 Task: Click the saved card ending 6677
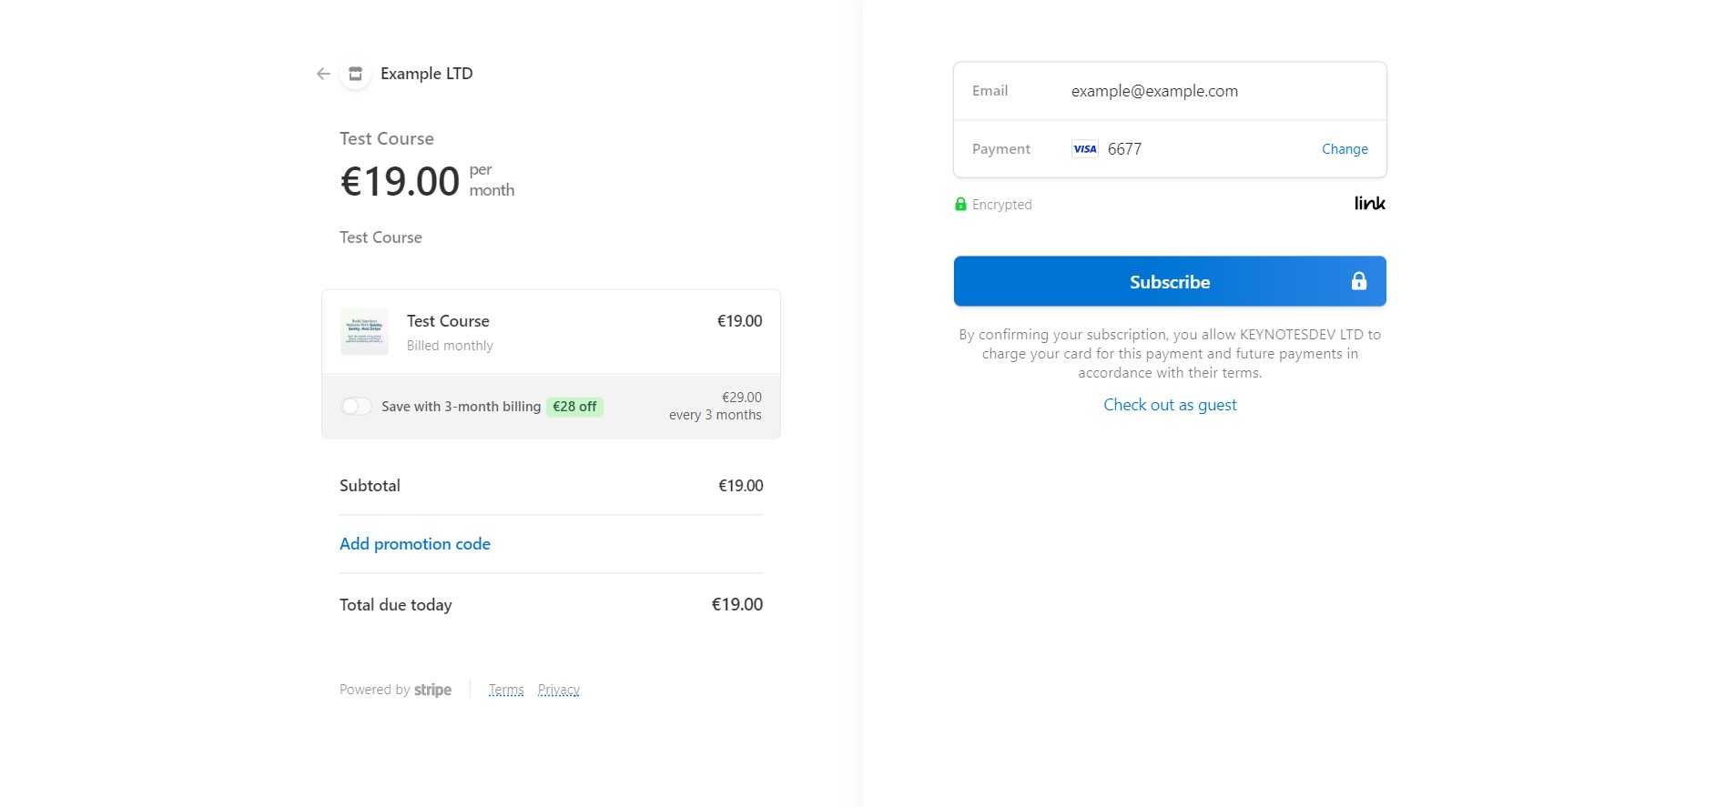pyautogui.click(x=1124, y=149)
